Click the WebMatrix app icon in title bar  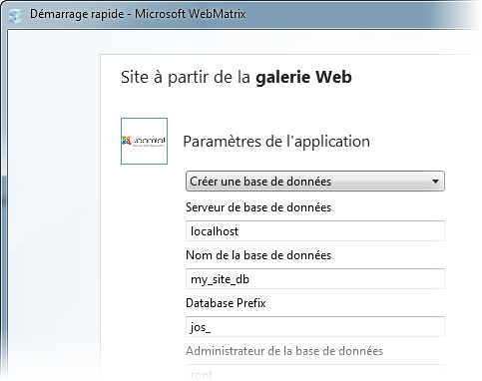tap(16, 15)
